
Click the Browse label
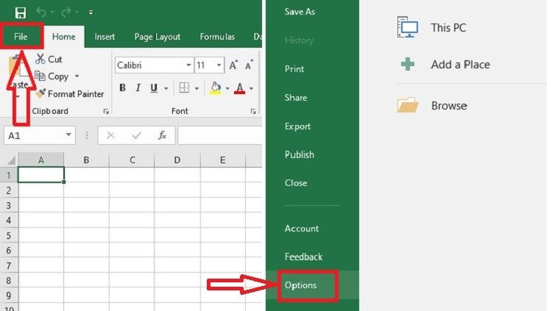(449, 106)
